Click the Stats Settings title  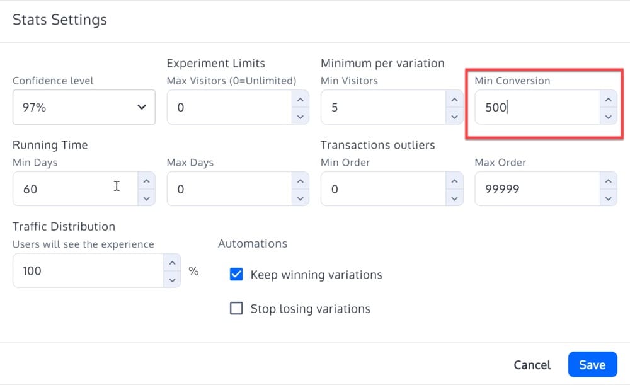60,20
